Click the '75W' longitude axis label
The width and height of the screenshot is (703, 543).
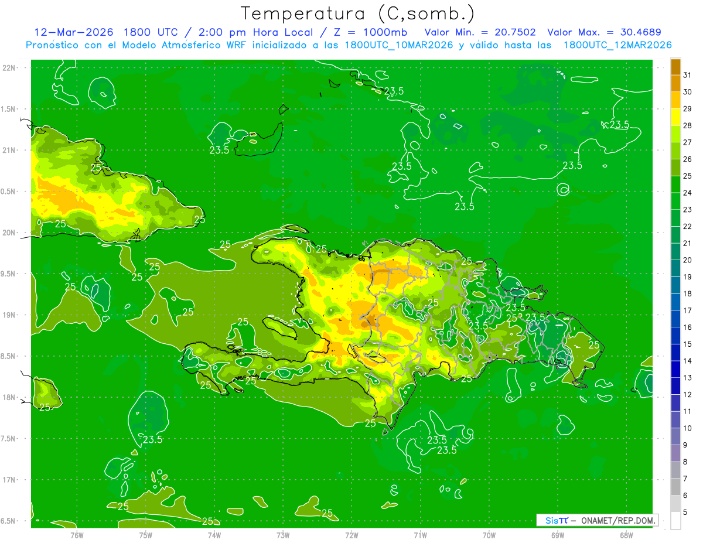pos(146,535)
